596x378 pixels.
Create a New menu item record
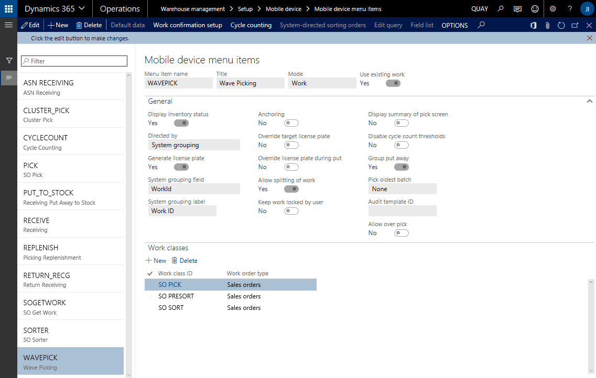click(x=58, y=25)
